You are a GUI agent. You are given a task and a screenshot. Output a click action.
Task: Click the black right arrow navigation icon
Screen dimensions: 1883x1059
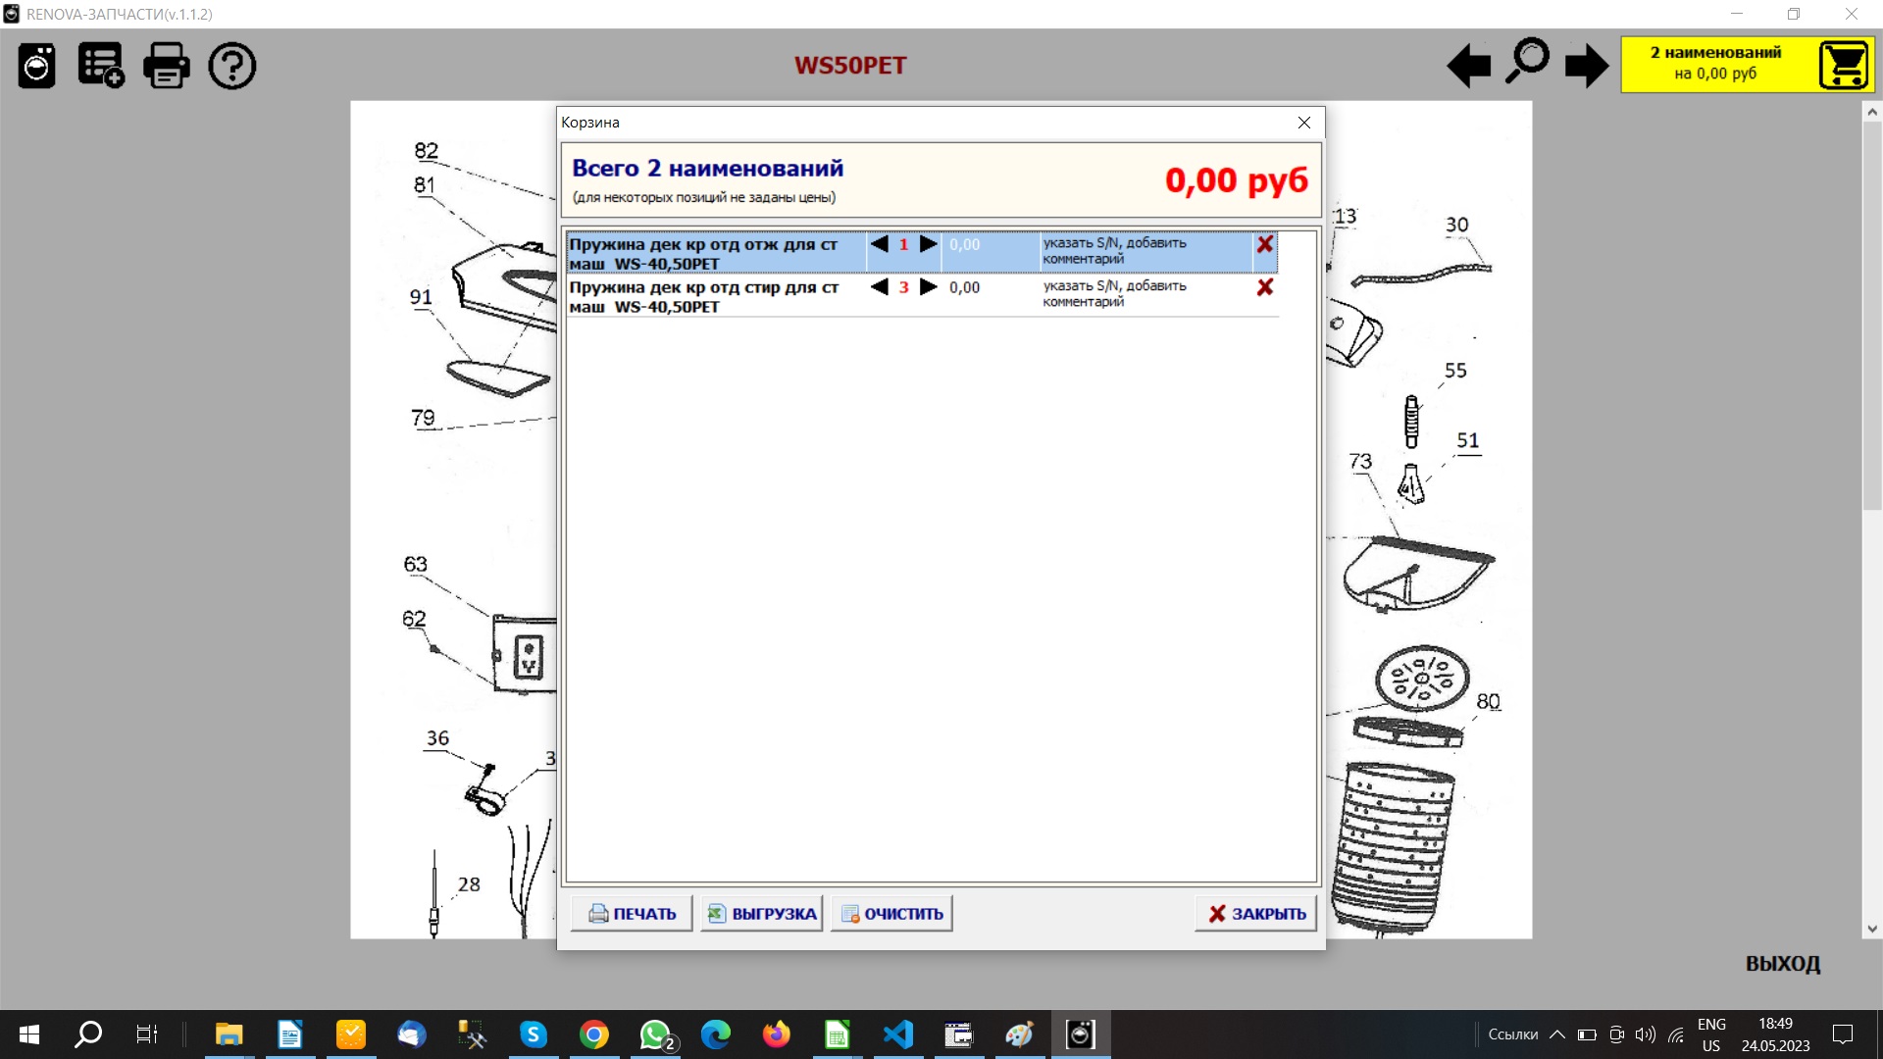tap(1586, 67)
